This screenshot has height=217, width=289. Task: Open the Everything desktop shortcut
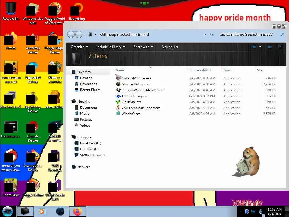77,11
